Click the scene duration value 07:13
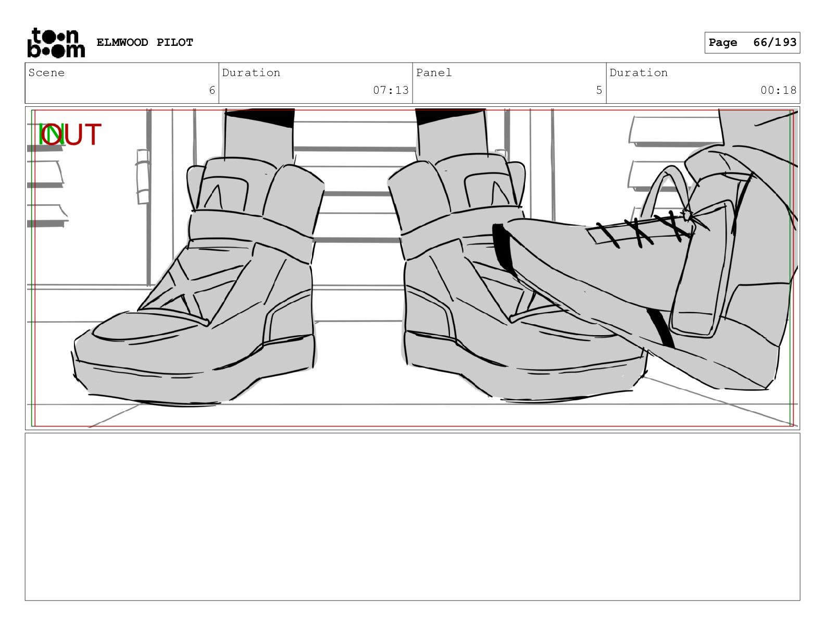Image resolution: width=825 pixels, height=638 pixels. tap(391, 90)
